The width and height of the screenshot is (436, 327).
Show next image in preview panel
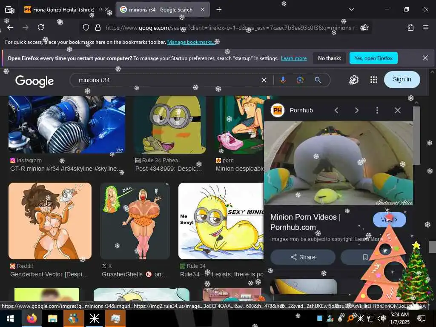[x=357, y=110]
